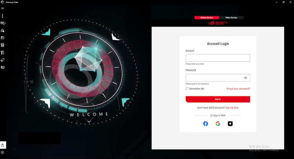Screen dimensions: 294x159
Task: Switch to the China Service tab
Action: [x=231, y=18]
